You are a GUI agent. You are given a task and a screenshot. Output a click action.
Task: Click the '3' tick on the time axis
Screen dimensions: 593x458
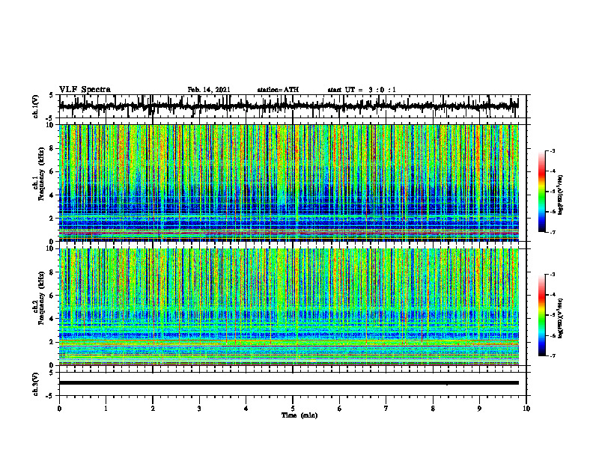[x=199, y=409]
